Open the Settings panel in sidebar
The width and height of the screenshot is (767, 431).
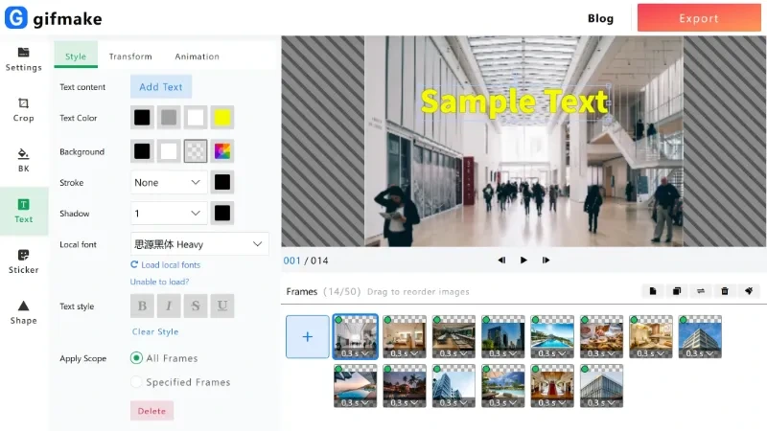(x=23, y=59)
